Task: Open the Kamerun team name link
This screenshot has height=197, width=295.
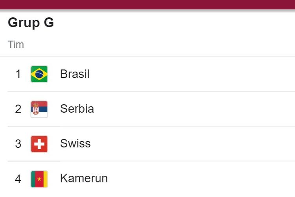Action: click(84, 178)
